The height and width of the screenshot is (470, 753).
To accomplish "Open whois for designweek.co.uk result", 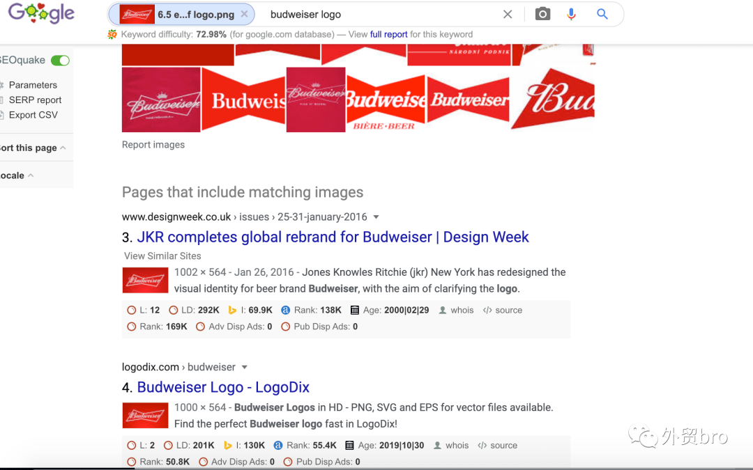I will pyautogui.click(x=456, y=310).
